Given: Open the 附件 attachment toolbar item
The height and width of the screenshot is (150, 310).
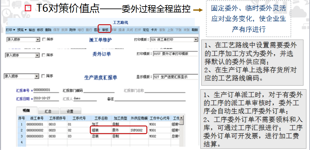Looking at the screenshot, I should click(x=73, y=30).
